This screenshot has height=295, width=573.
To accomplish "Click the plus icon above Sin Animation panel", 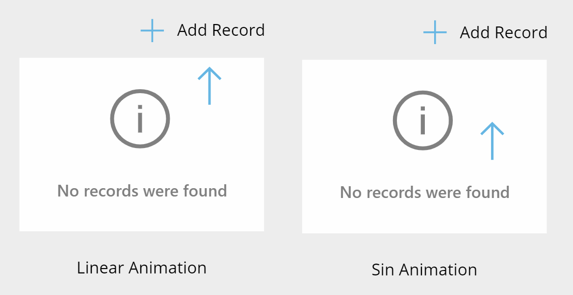I will (x=435, y=32).
